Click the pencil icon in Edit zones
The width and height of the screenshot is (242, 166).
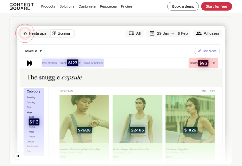pyautogui.click(x=199, y=51)
